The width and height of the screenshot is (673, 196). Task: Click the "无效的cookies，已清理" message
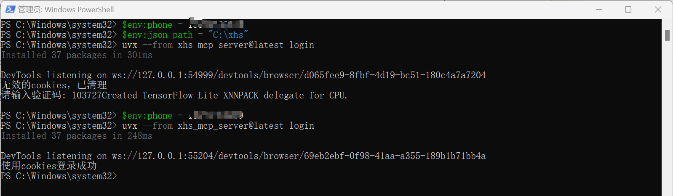pos(54,85)
